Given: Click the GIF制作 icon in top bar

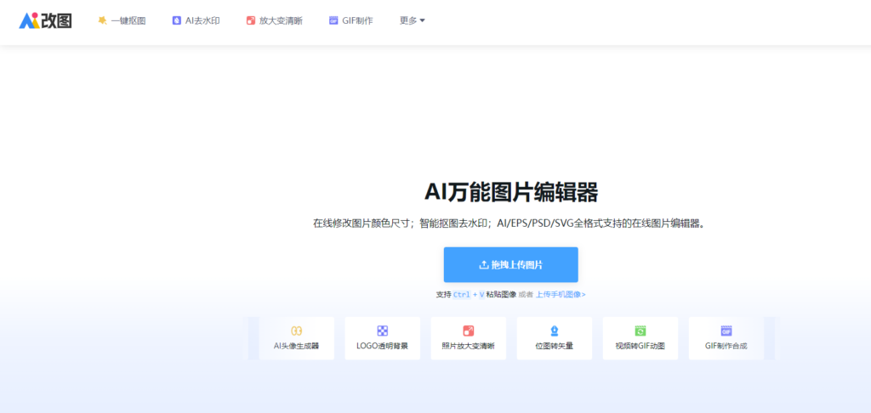Looking at the screenshot, I should pos(333,20).
